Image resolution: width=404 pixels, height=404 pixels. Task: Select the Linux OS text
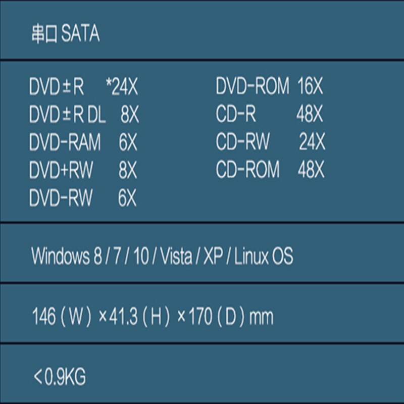pos(264,256)
